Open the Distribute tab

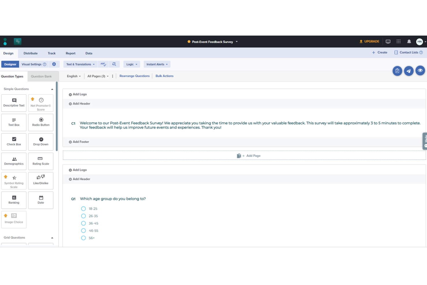[31, 53]
